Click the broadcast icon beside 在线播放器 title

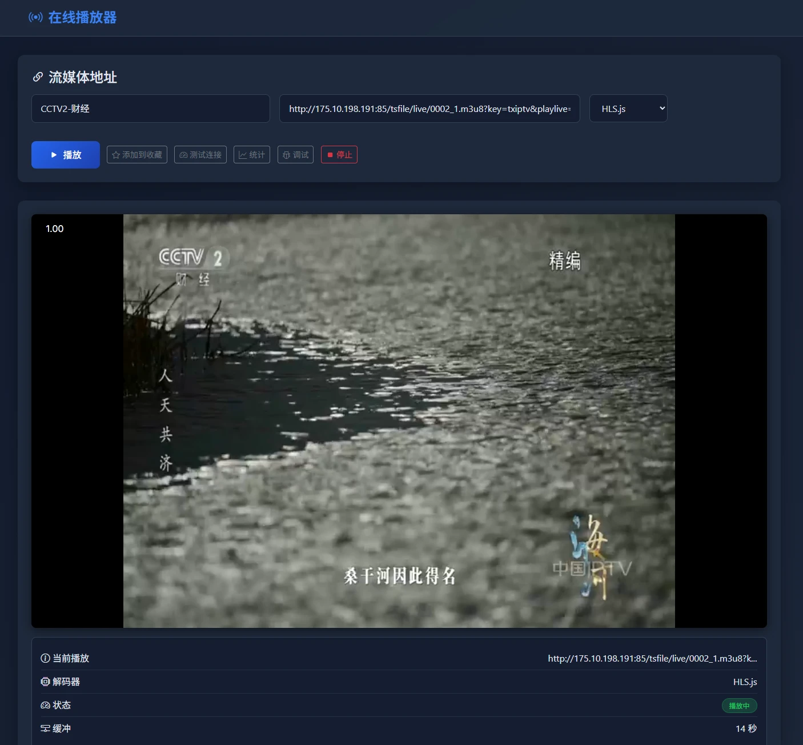(x=35, y=18)
